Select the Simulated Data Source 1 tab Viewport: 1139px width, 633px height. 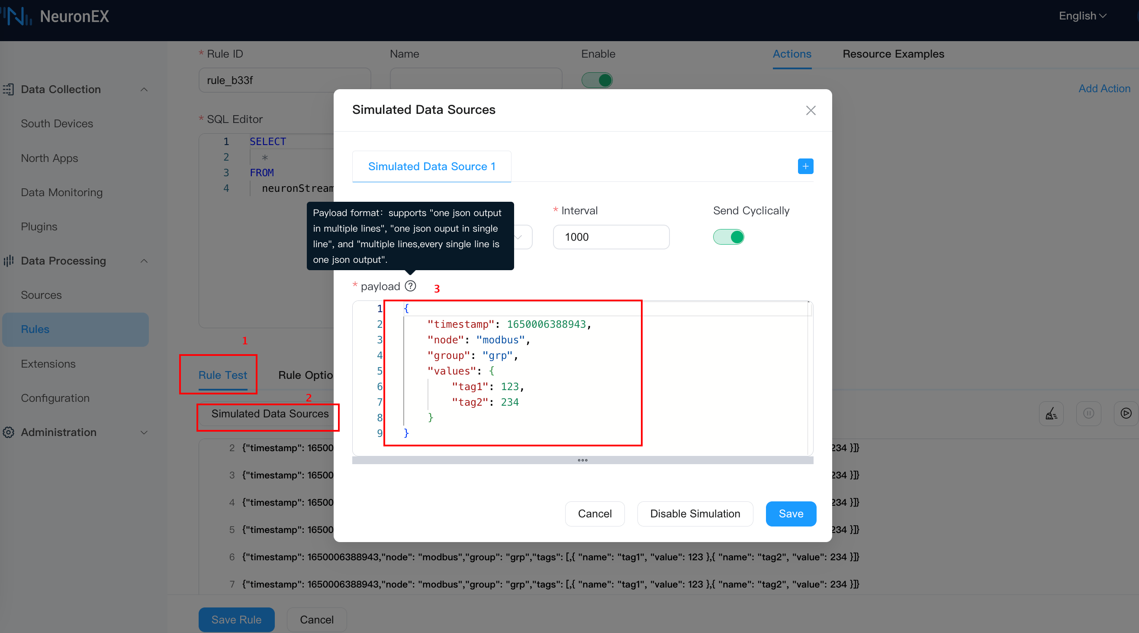pyautogui.click(x=431, y=166)
